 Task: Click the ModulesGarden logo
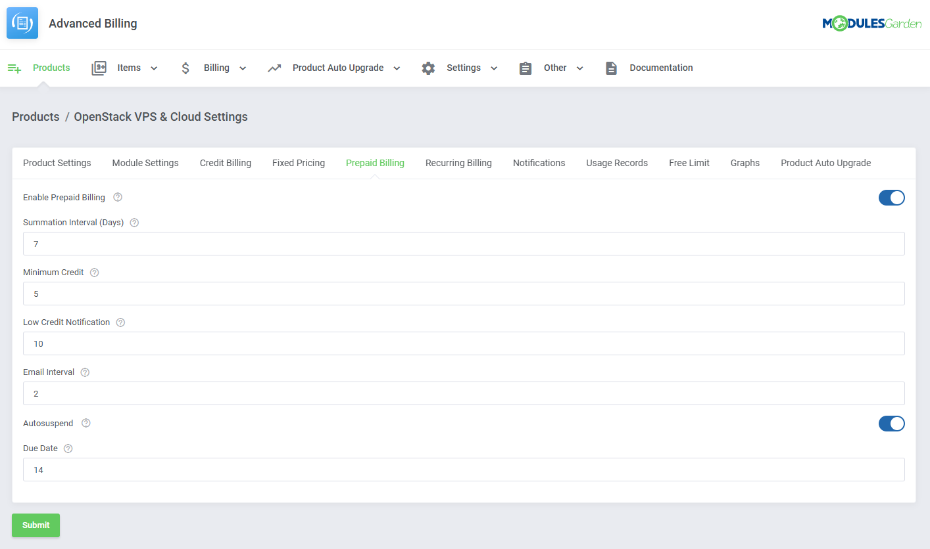coord(871,24)
